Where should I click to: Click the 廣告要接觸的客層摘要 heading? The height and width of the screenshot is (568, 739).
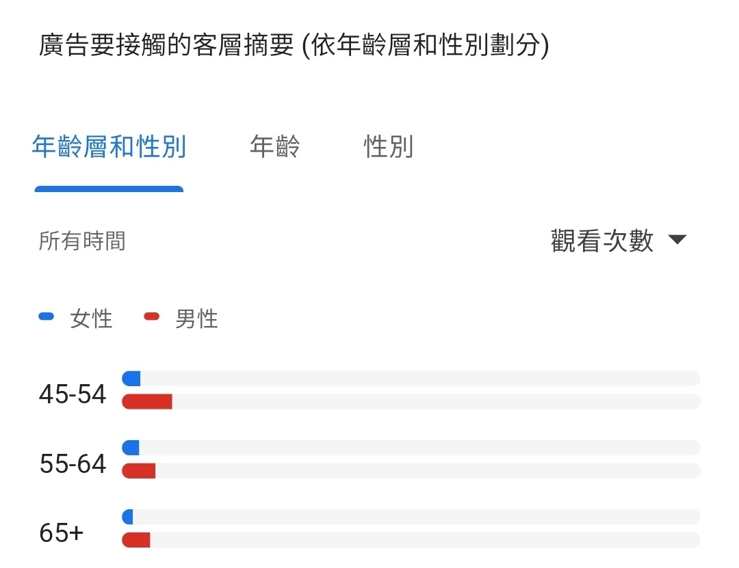click(166, 46)
